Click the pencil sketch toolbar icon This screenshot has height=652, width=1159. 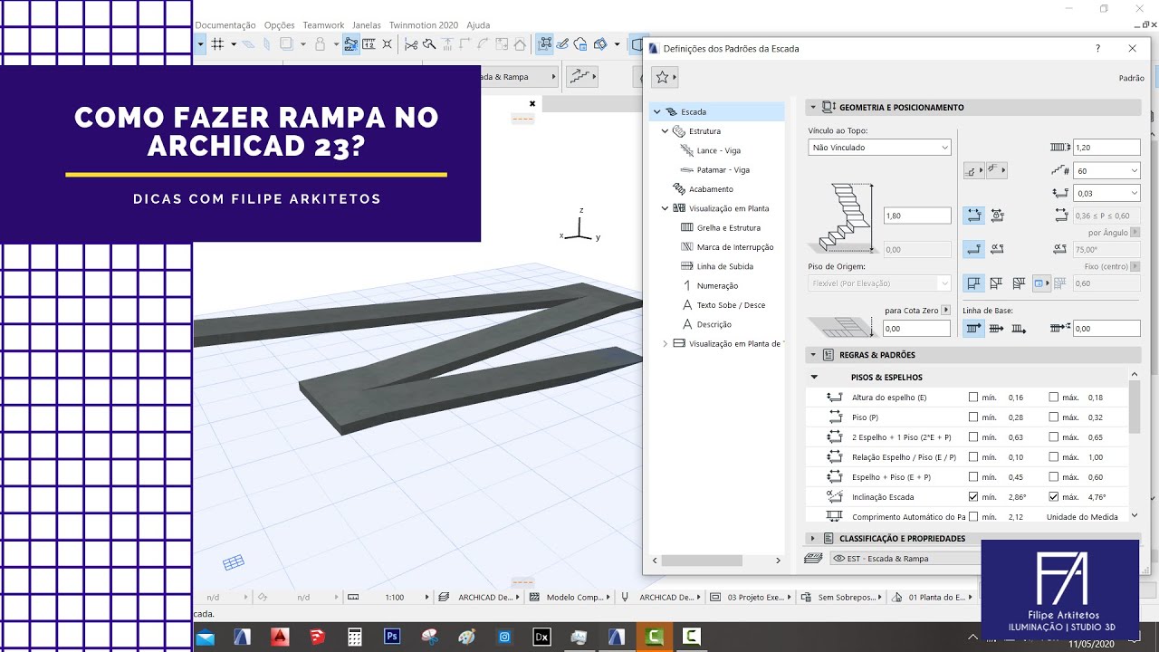tap(562, 43)
